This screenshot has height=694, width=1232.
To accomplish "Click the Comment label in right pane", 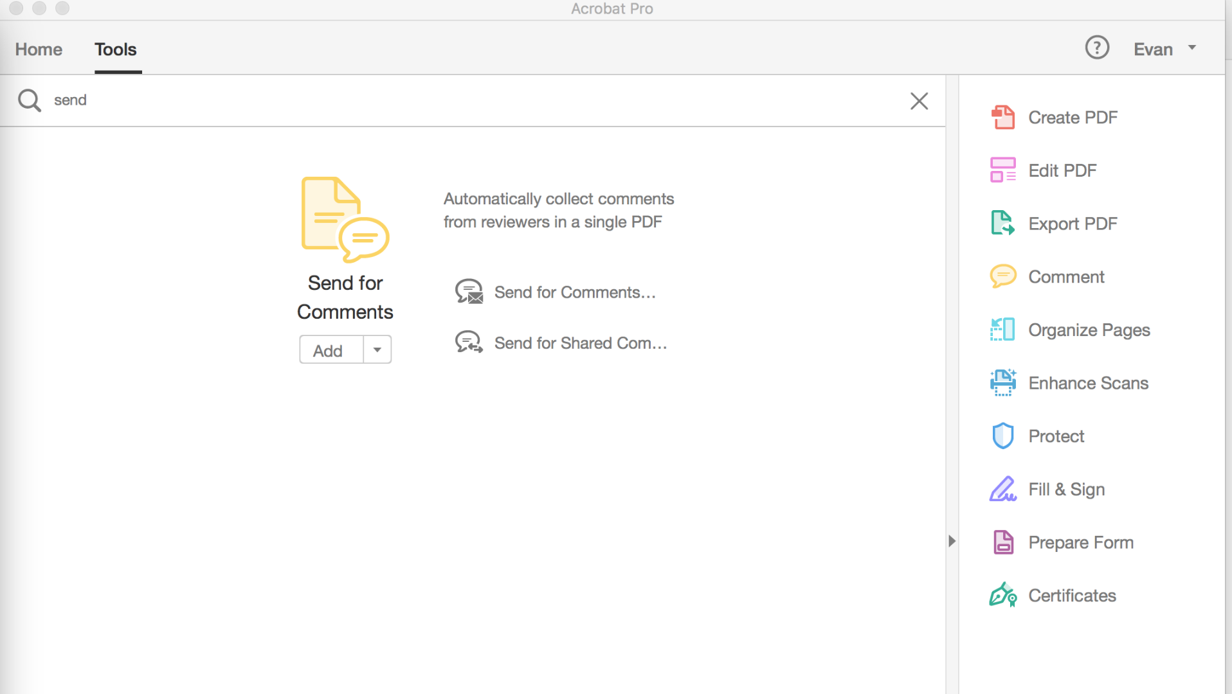I will (1066, 277).
